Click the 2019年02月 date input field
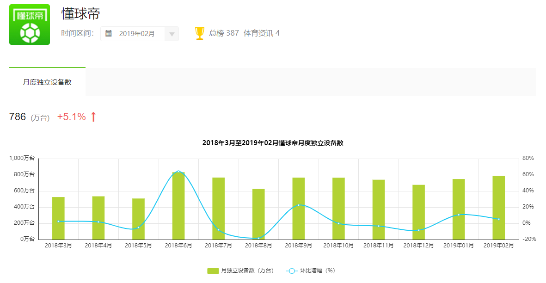Screen dimensions: 546x283 coord(139,34)
